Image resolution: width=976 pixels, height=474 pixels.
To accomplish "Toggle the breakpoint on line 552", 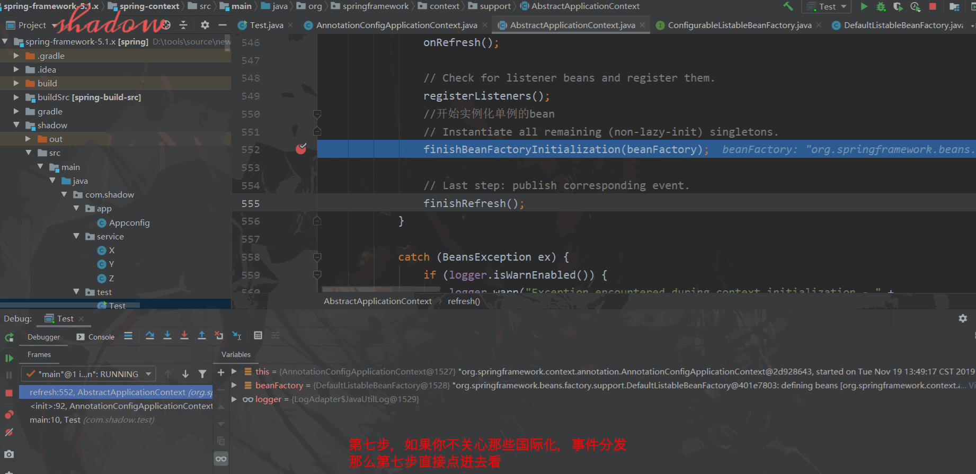I will (x=301, y=149).
